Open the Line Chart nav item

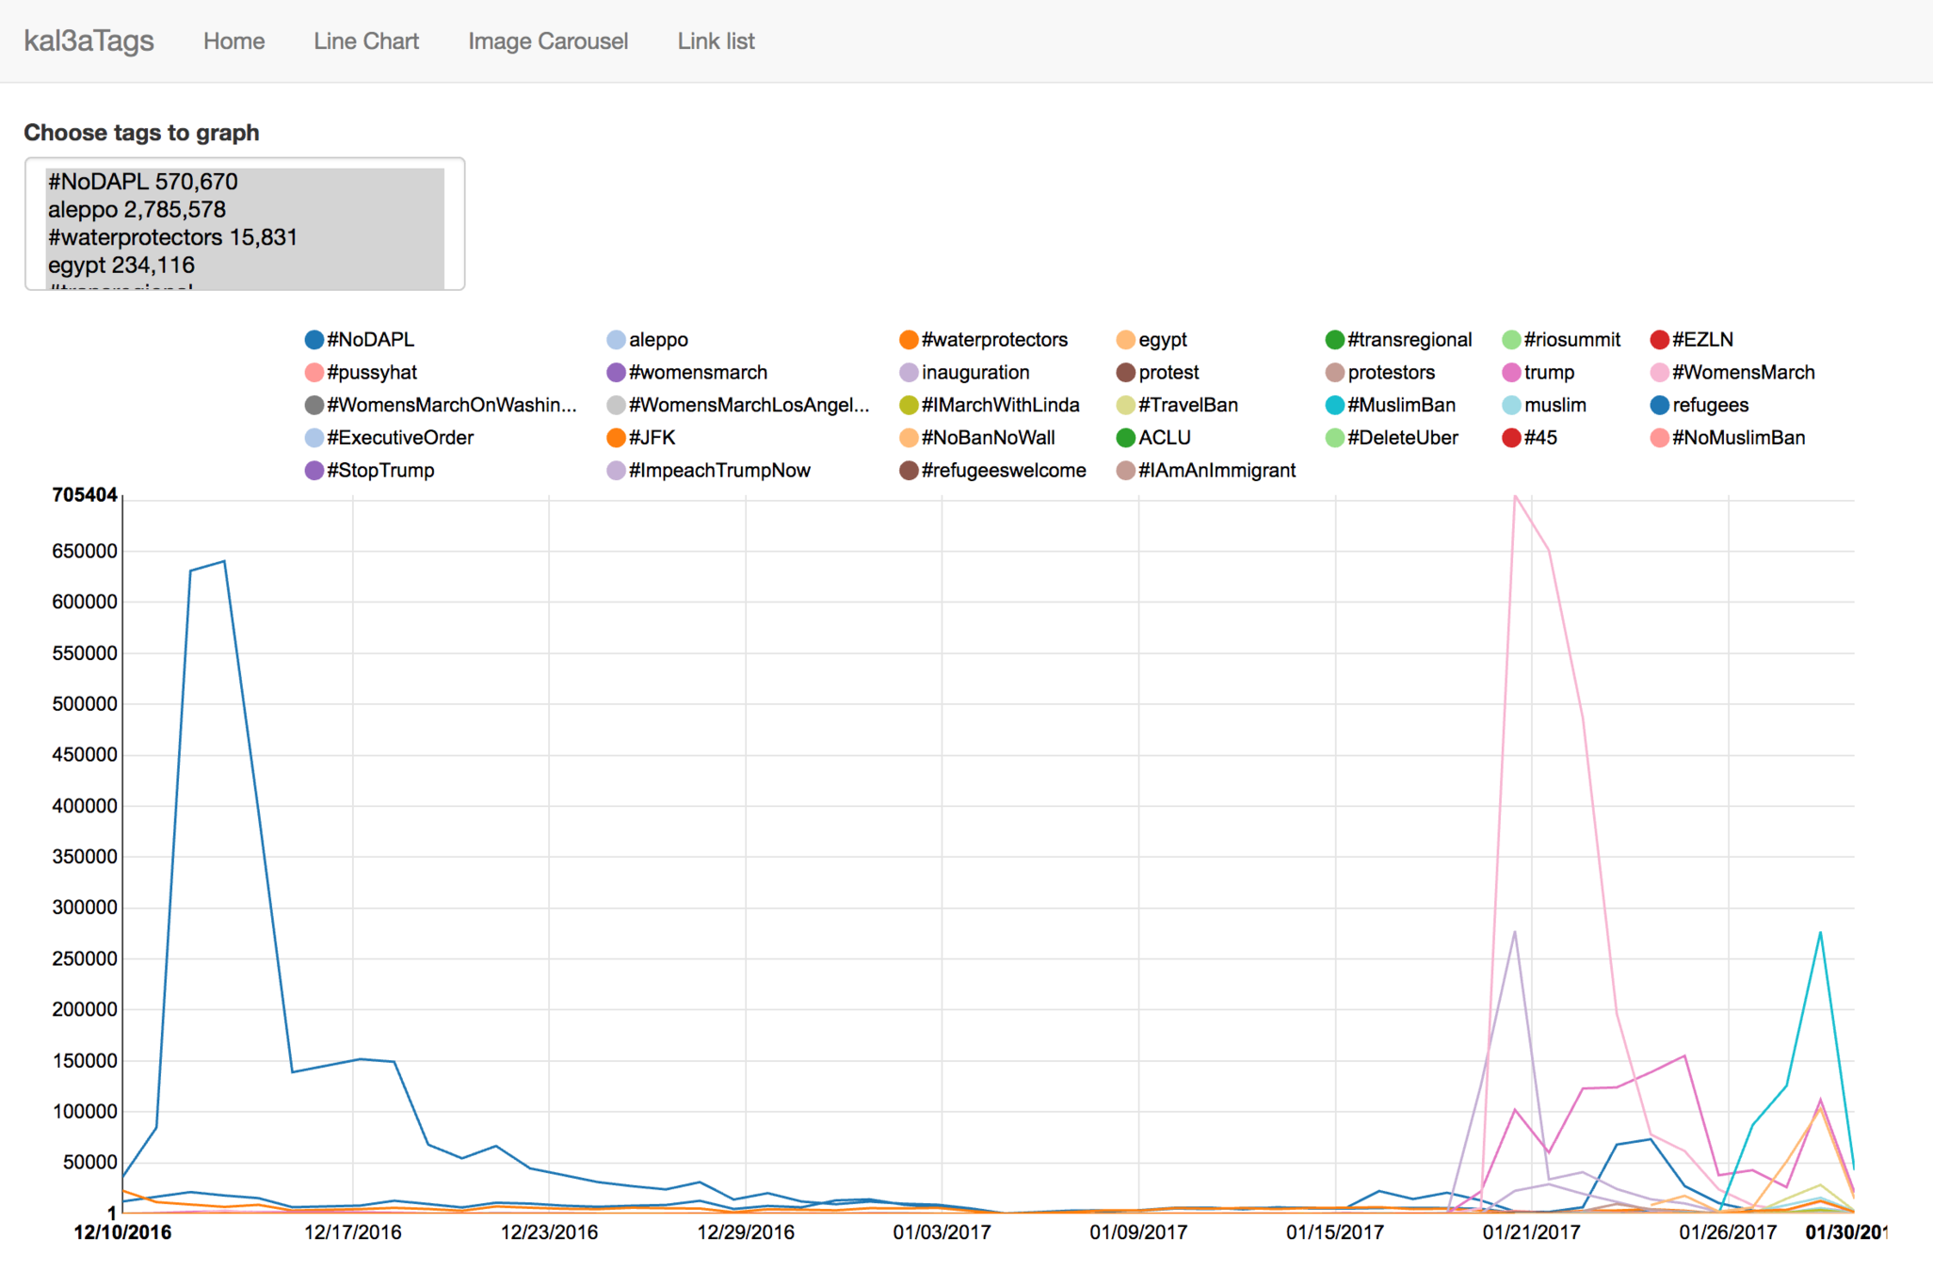tap(366, 41)
